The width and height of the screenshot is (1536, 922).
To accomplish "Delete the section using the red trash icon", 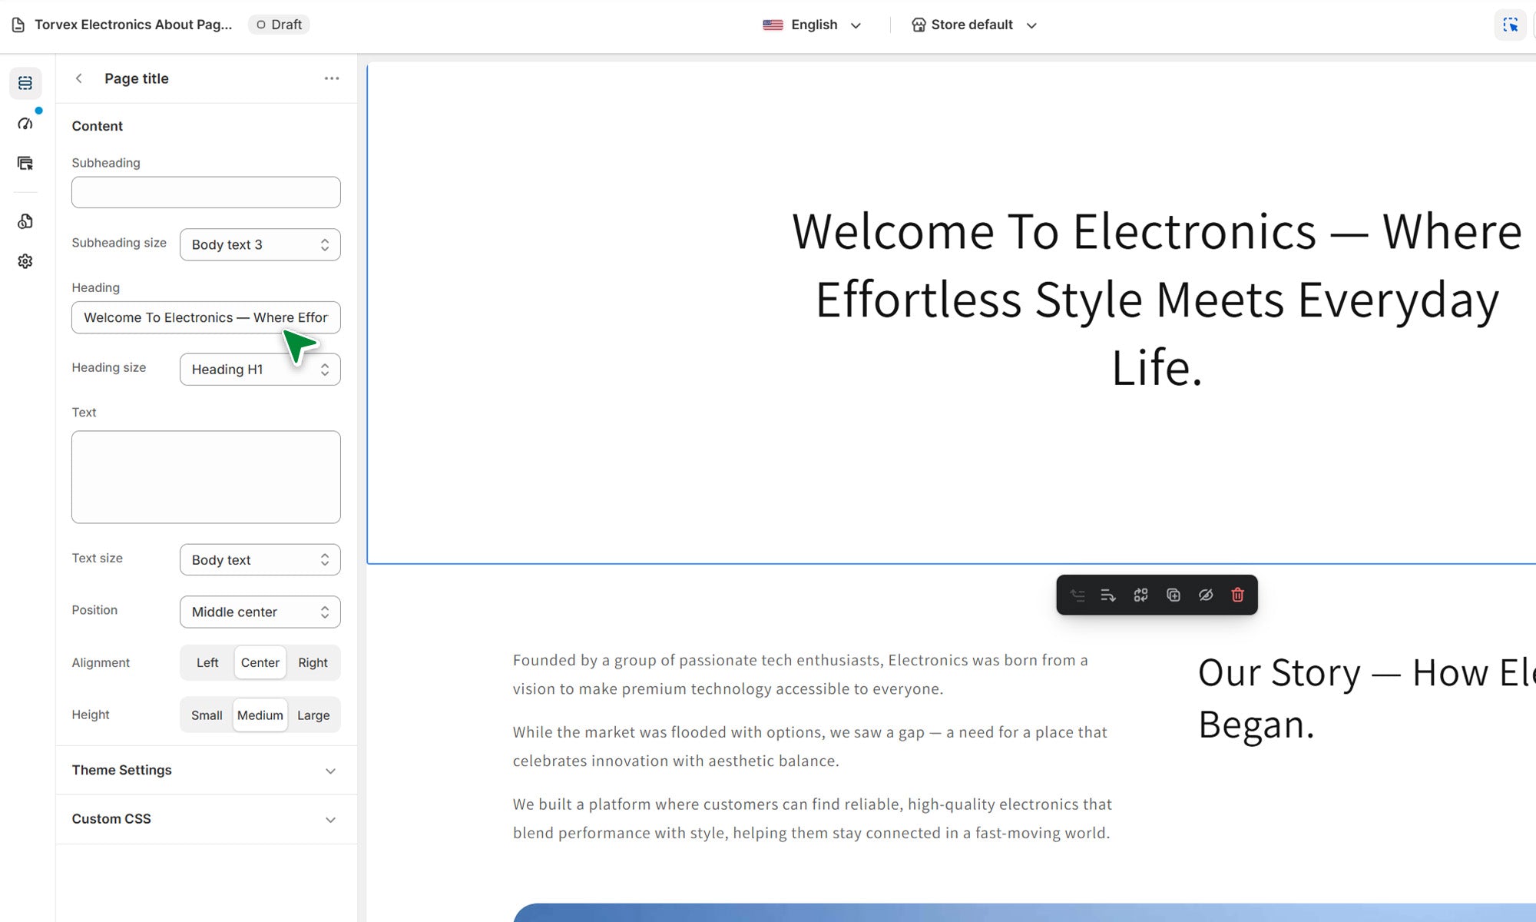I will point(1237,595).
